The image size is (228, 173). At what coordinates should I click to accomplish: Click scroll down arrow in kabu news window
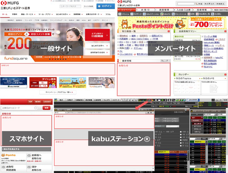(153, 168)
